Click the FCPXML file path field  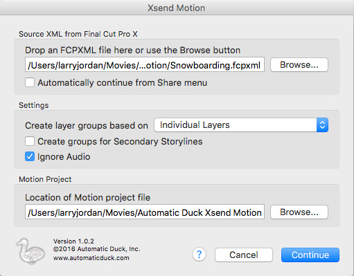click(145, 64)
